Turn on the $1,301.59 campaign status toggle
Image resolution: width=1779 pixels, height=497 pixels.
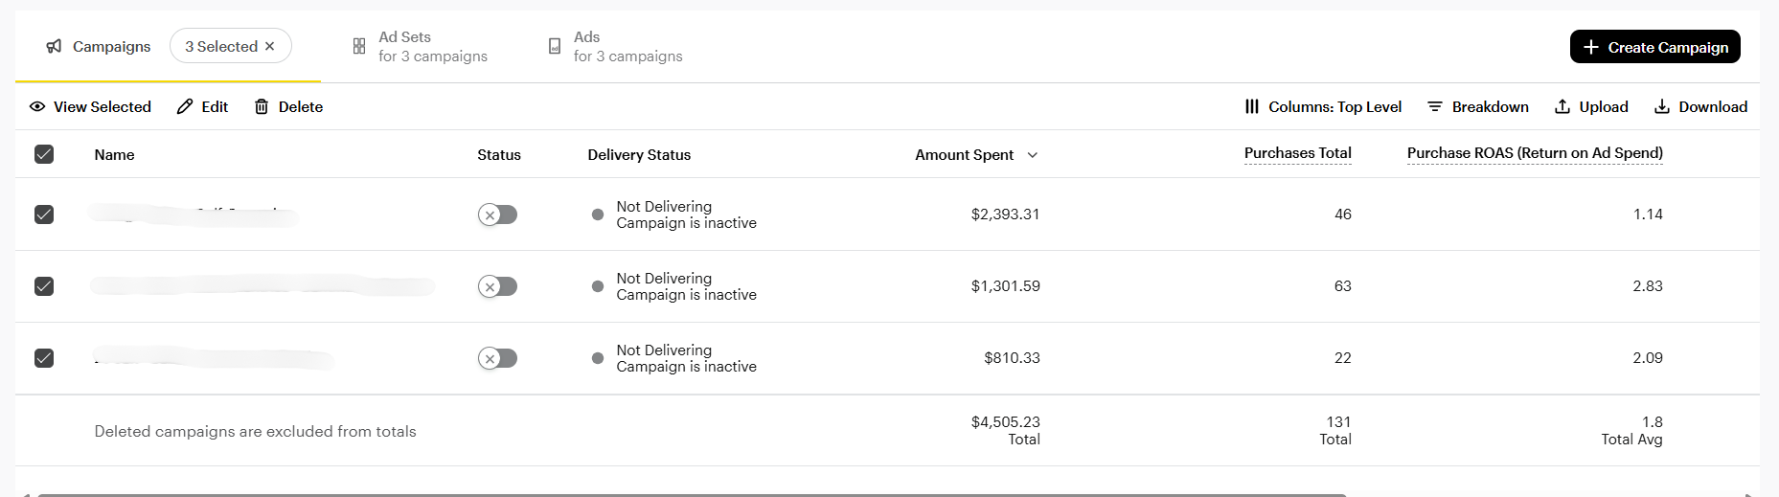[497, 286]
